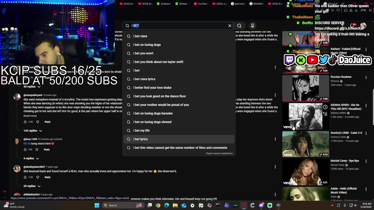Open Hulu app from taskbar
This screenshot has width=374, height=210.
(235, 205)
